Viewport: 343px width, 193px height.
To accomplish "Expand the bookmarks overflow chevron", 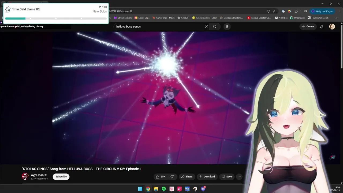I will (x=337, y=18).
